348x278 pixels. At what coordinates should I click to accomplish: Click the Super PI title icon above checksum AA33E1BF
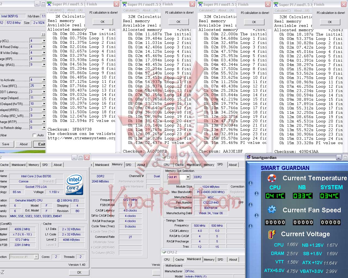[200, 4]
